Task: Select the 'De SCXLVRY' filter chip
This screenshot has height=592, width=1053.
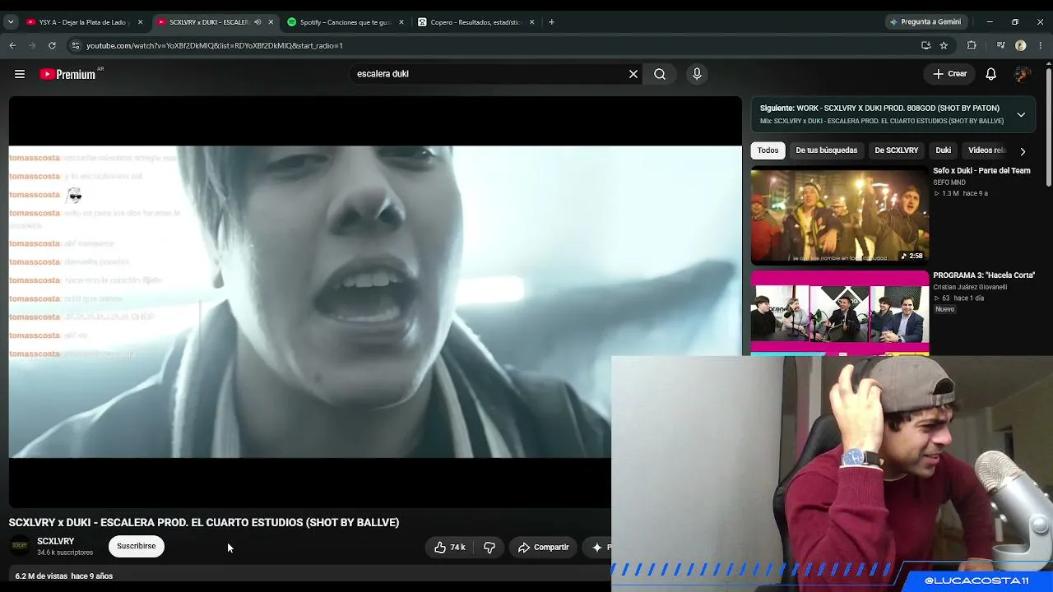Action: pos(896,150)
